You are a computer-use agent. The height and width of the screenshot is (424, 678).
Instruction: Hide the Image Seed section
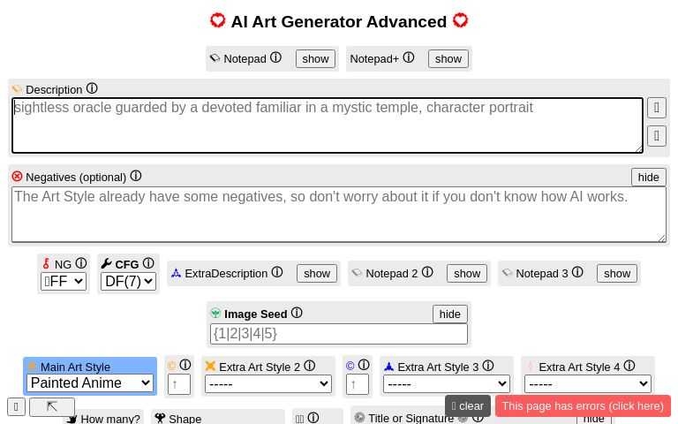[449, 314]
